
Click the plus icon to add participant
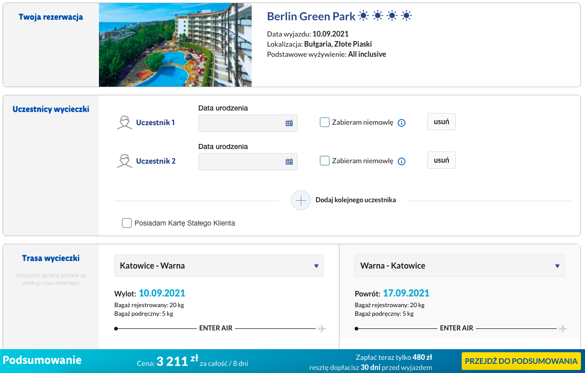pos(301,200)
